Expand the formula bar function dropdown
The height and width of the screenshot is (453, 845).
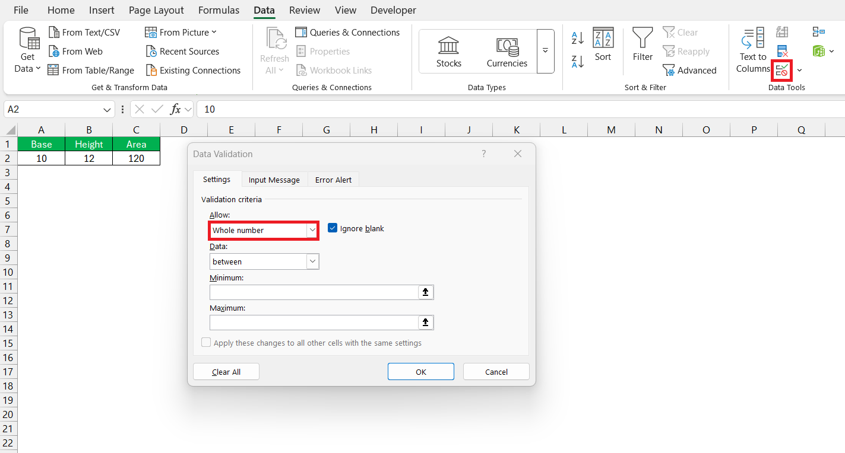(x=188, y=110)
